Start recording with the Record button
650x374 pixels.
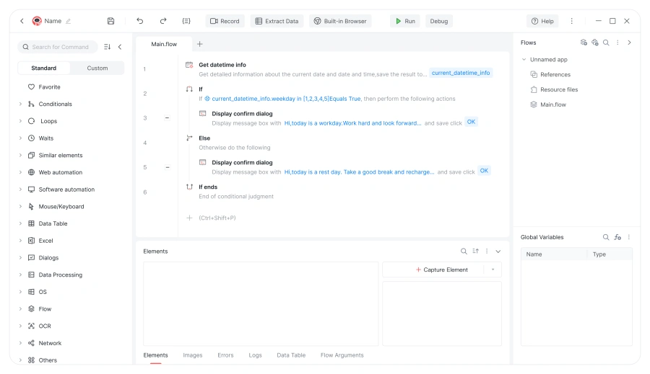225,21
